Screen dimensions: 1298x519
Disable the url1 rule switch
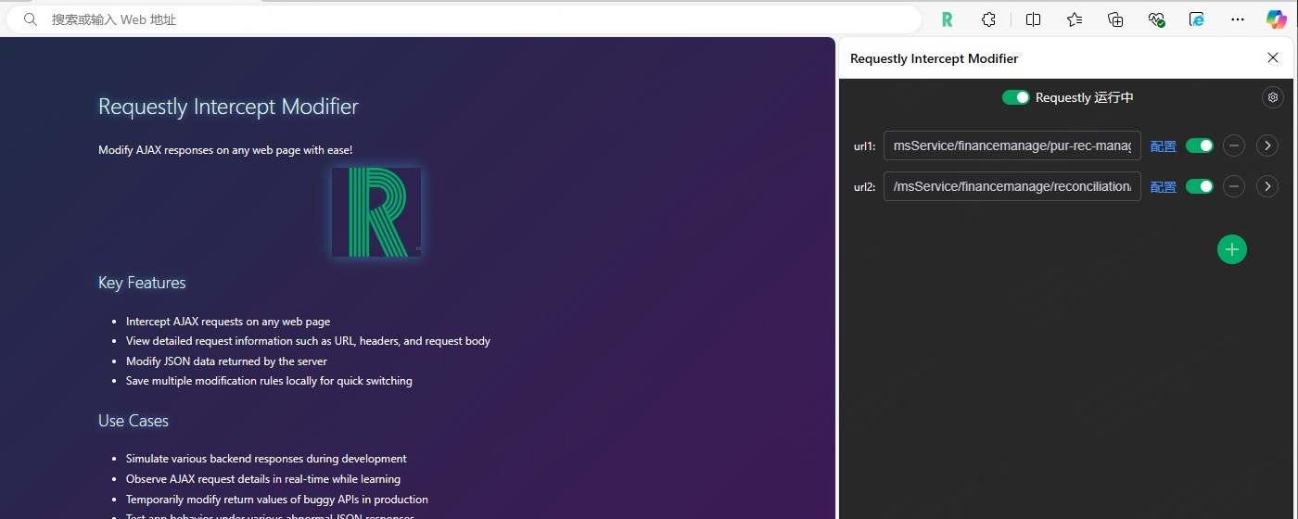1200,146
